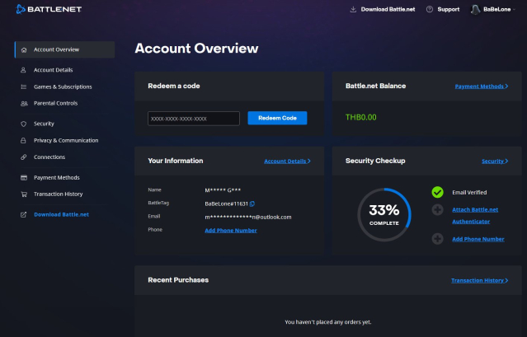
Task: Select Privacy & Communication in sidebar
Action: tap(66, 140)
